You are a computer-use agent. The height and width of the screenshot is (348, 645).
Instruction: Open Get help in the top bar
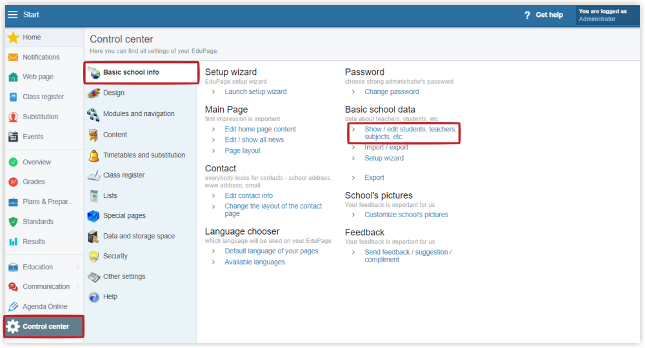543,15
